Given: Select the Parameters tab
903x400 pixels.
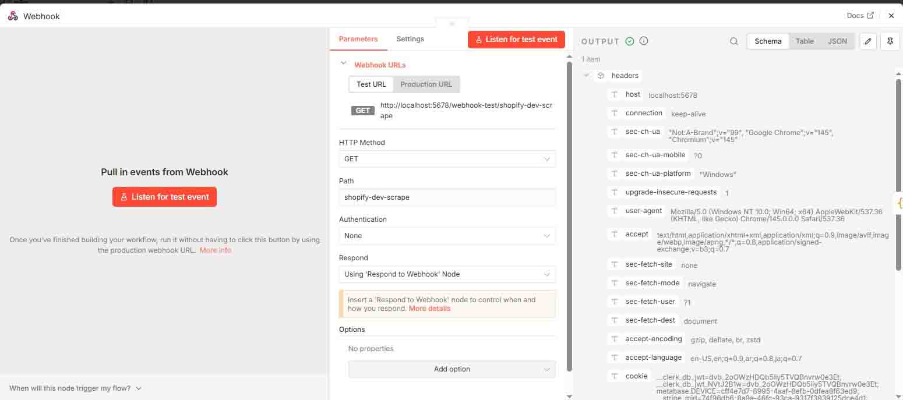Looking at the screenshot, I should coord(358,38).
